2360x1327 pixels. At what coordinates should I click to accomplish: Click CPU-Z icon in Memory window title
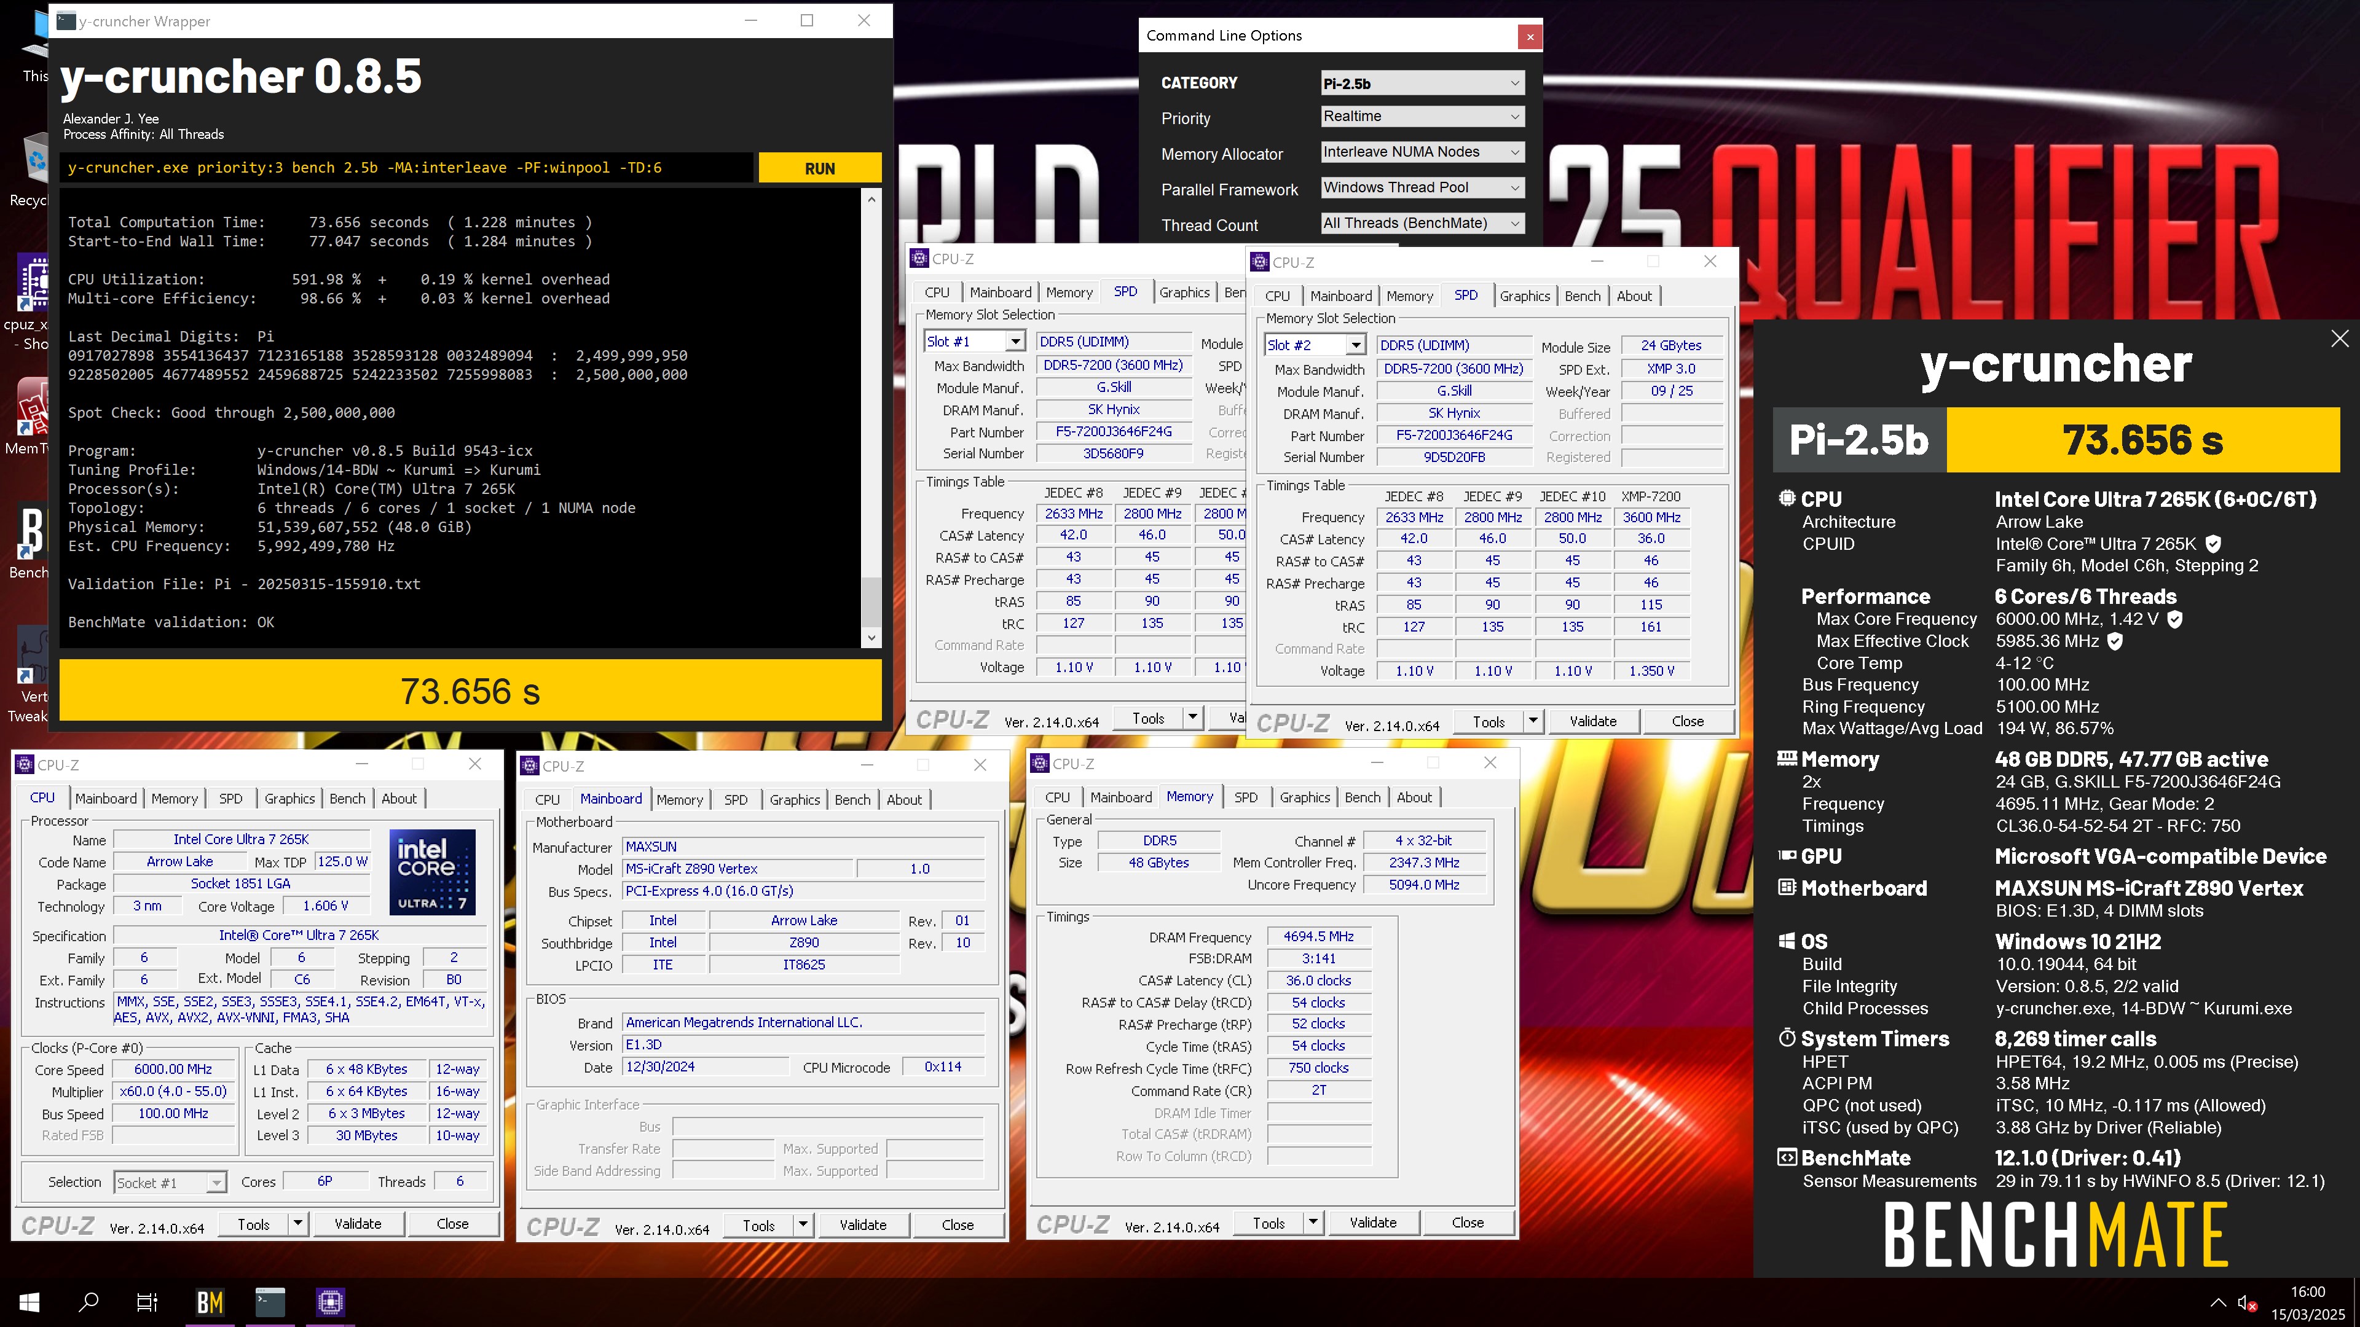click(x=1040, y=764)
